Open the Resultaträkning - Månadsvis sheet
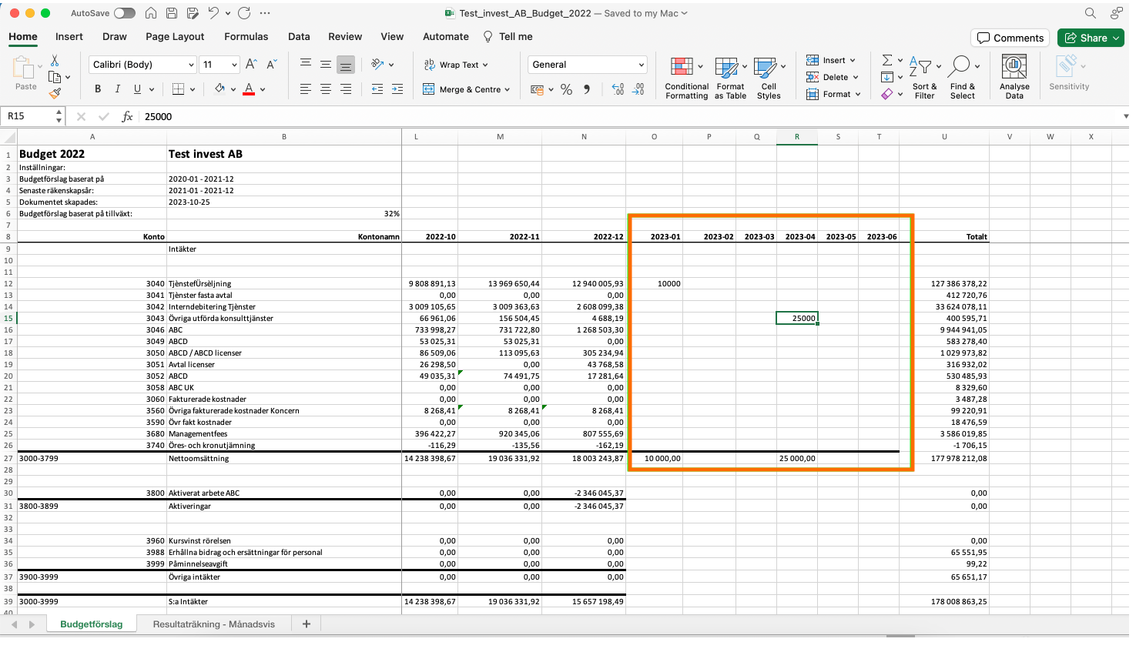The height and width of the screenshot is (652, 1136). pyautogui.click(x=214, y=624)
